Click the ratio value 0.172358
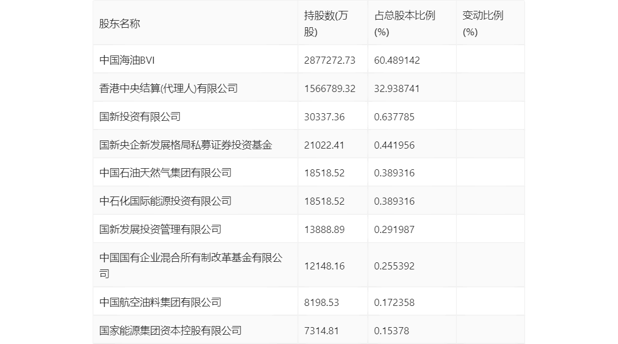The image size is (618, 344). (394, 302)
